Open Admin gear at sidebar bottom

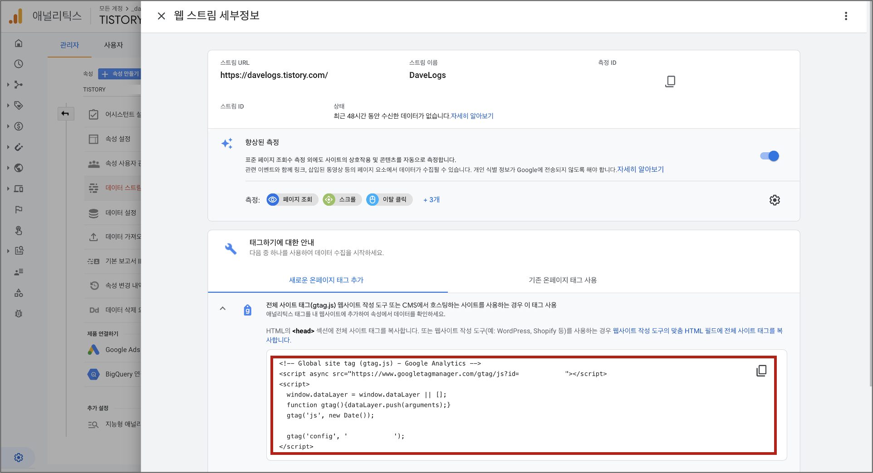19,458
